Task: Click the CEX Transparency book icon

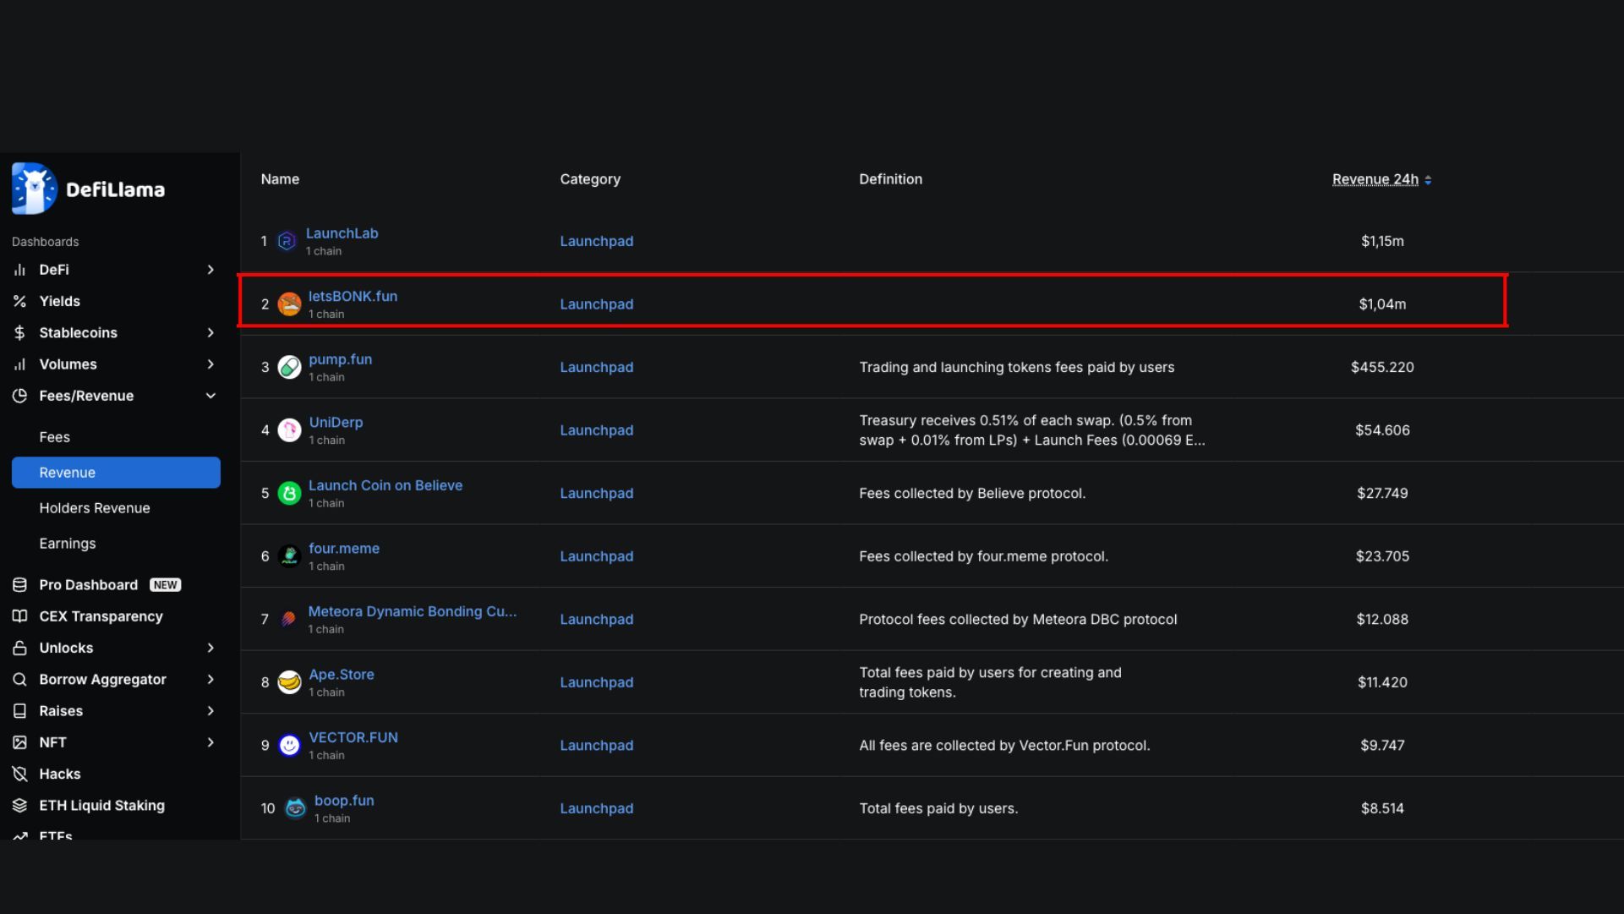Action: click(19, 616)
